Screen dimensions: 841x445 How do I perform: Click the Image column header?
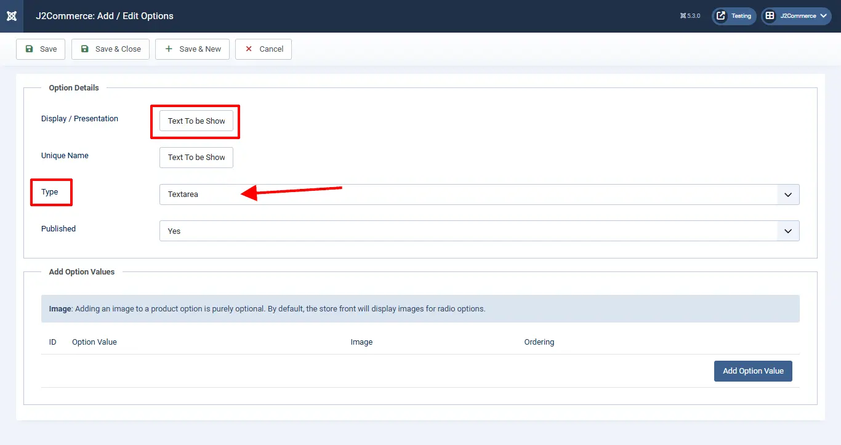point(361,342)
